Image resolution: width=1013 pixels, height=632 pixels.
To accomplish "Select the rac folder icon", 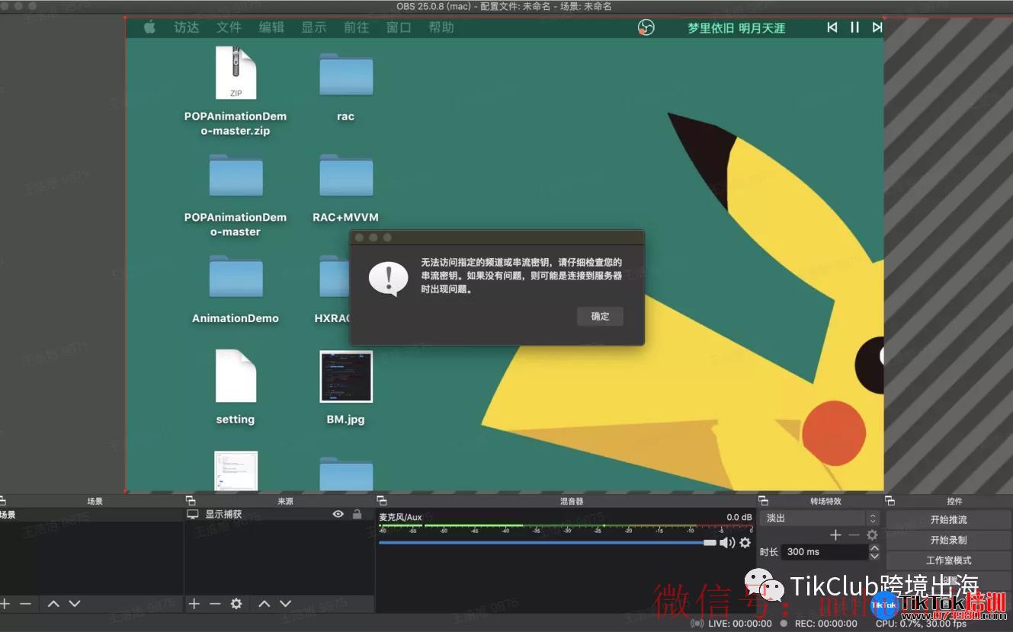I will pyautogui.click(x=346, y=73).
